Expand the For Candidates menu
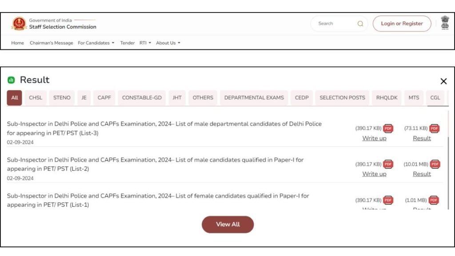Screen dimensions: 455x256 coord(96,43)
